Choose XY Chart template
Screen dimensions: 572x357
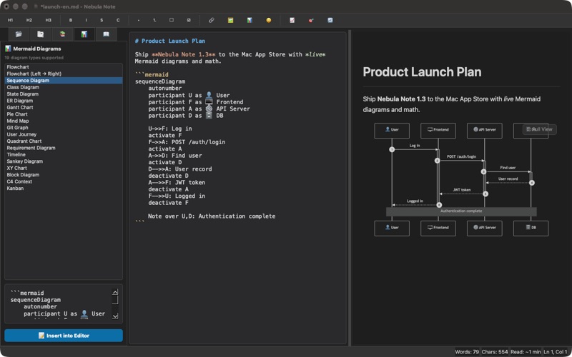[x=64, y=168]
